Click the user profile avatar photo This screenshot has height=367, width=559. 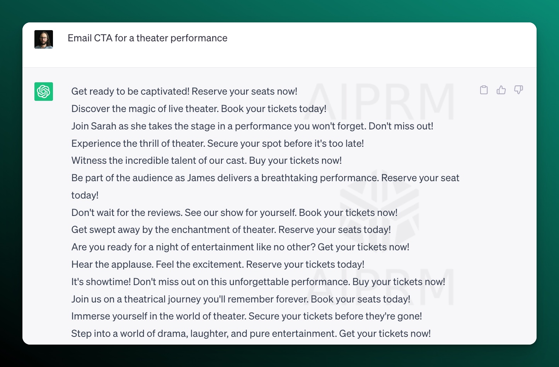44,39
